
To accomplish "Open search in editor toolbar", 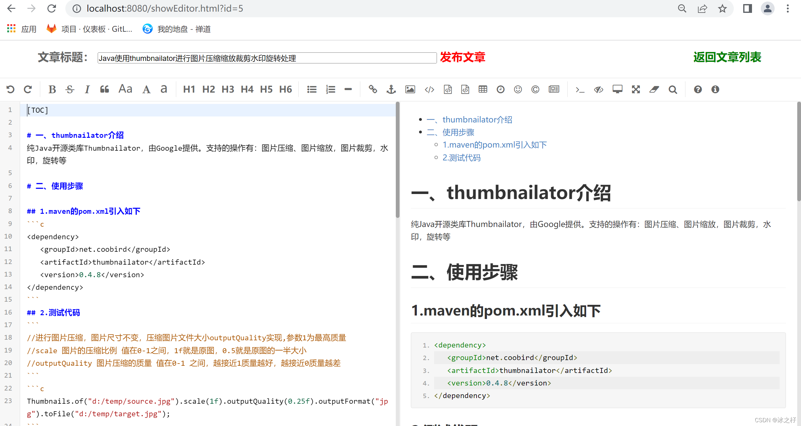I will [x=673, y=89].
